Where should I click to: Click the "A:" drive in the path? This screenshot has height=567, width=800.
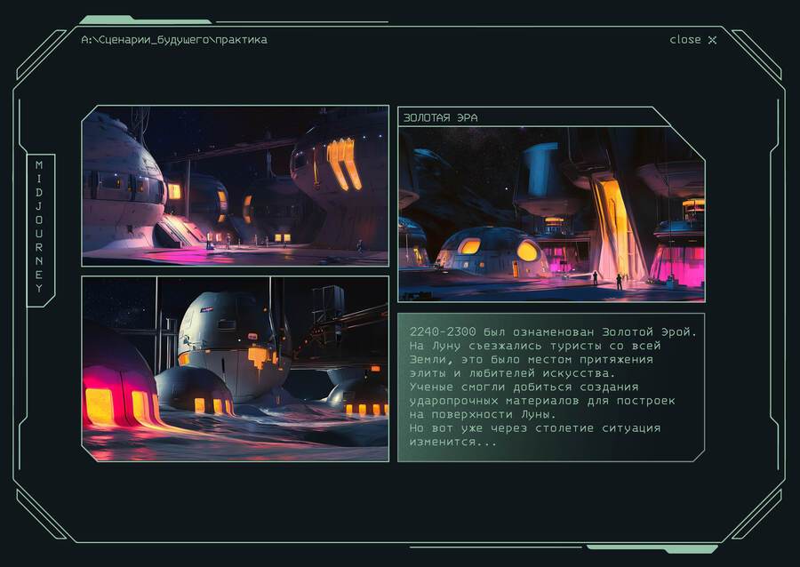click(x=86, y=40)
